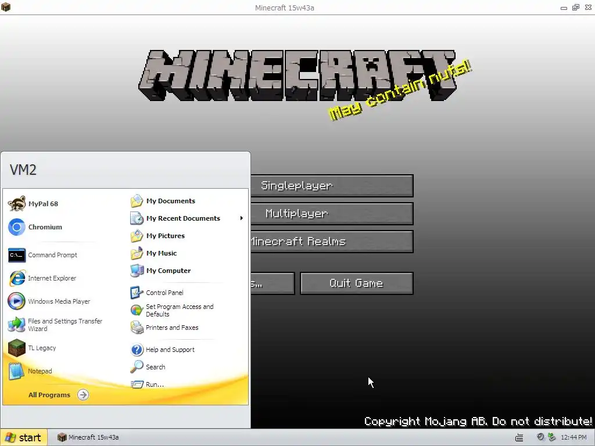Click the My Music text label
The height and width of the screenshot is (446, 595).
pos(162,253)
